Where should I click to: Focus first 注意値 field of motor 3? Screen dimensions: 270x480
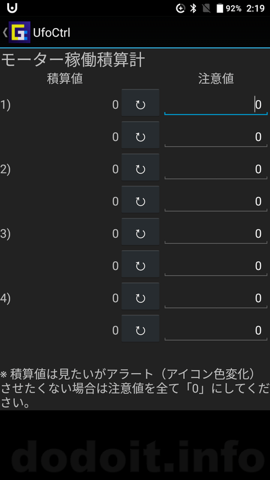pos(216,233)
